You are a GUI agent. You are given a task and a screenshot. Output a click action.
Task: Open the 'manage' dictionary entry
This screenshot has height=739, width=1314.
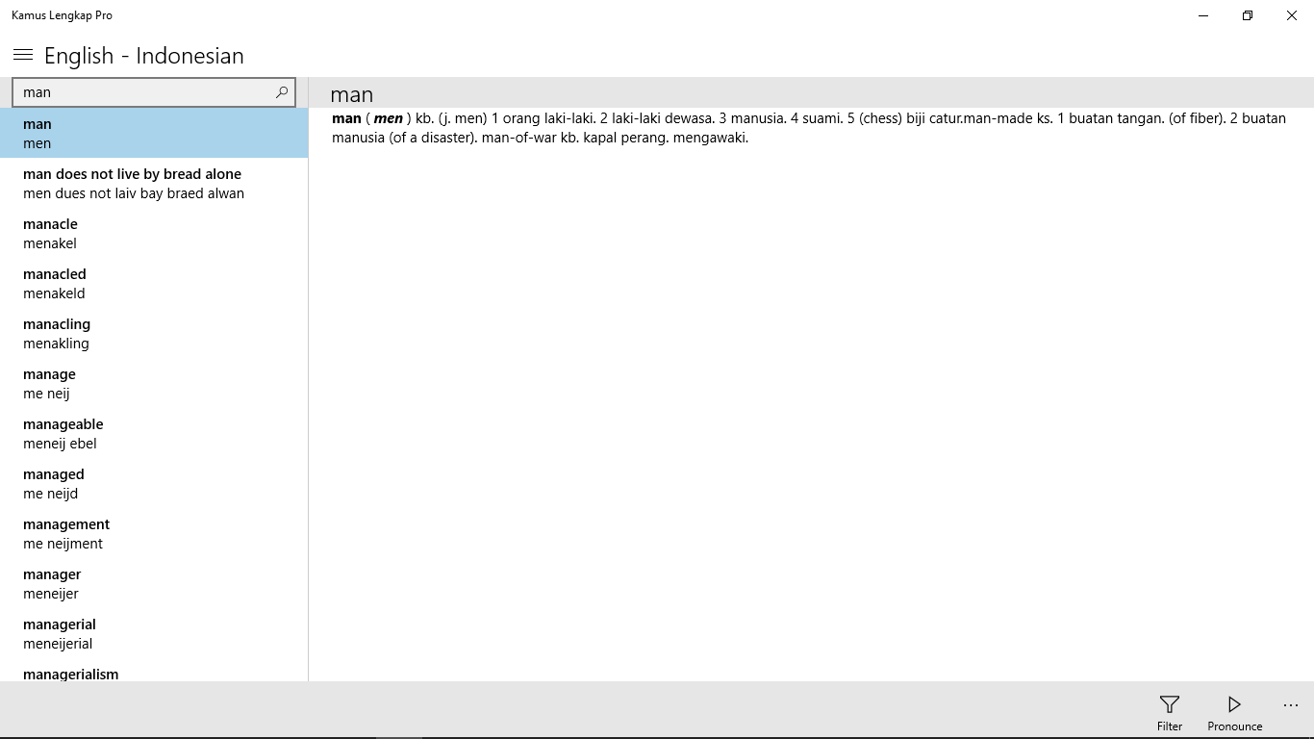pyautogui.click(x=154, y=383)
